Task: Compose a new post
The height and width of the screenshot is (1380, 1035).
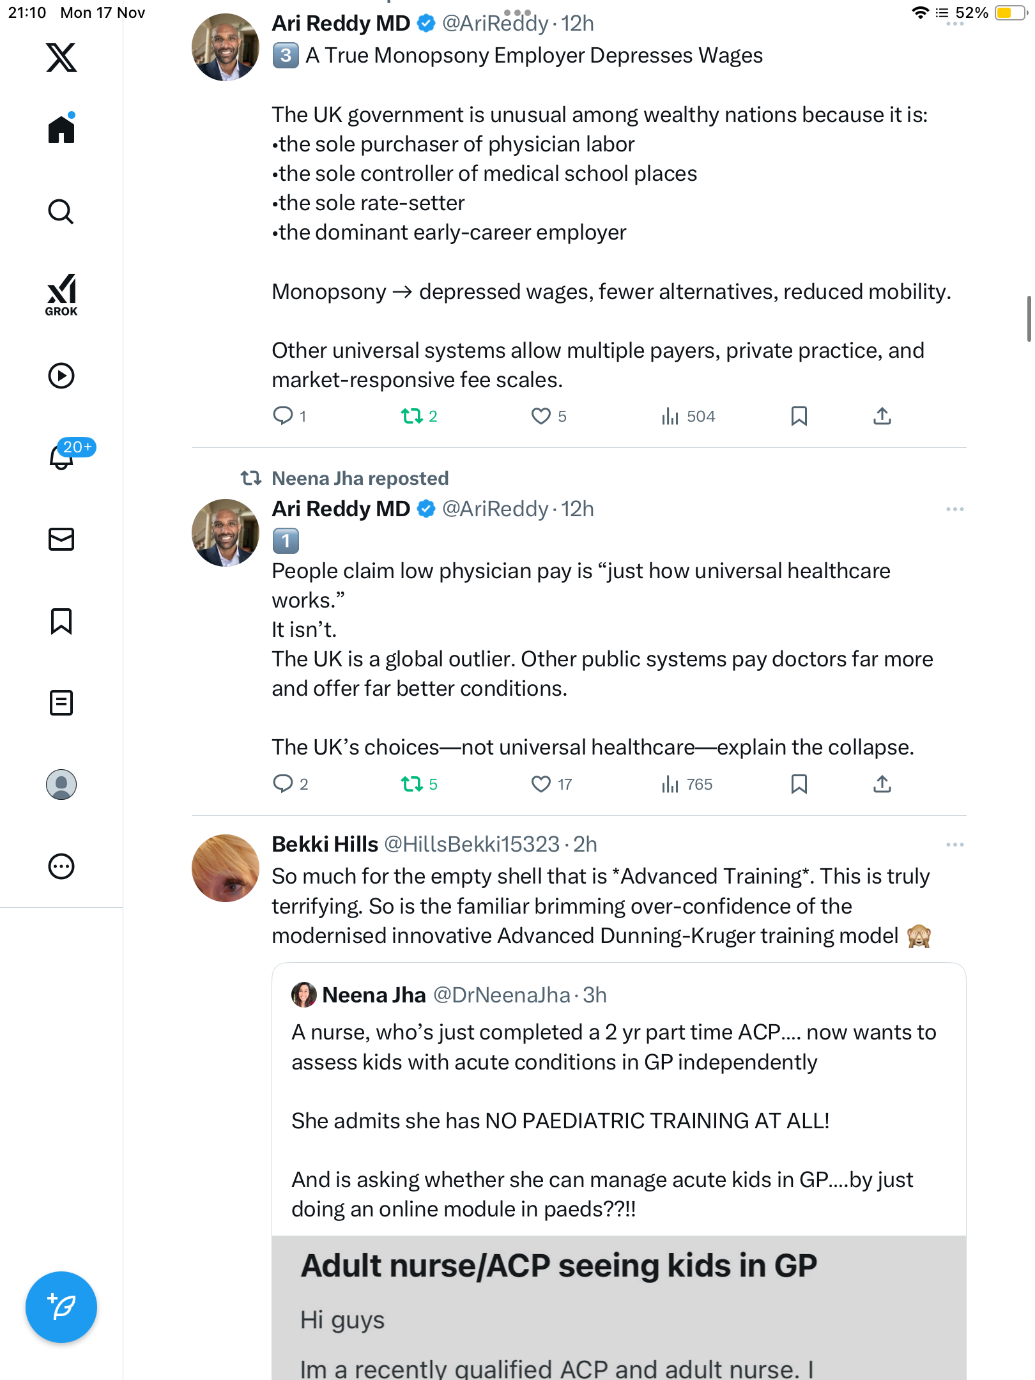Action: pos(61,1307)
